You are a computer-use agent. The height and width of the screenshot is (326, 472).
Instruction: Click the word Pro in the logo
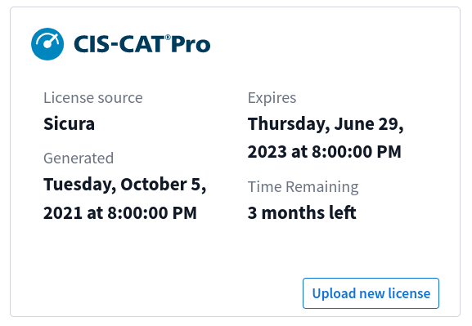click(191, 44)
